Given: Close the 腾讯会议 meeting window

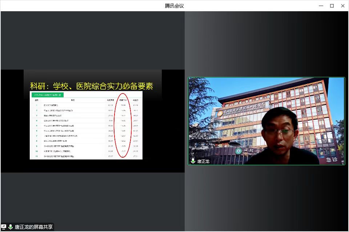Looking at the screenshot, I should (x=342, y=6).
